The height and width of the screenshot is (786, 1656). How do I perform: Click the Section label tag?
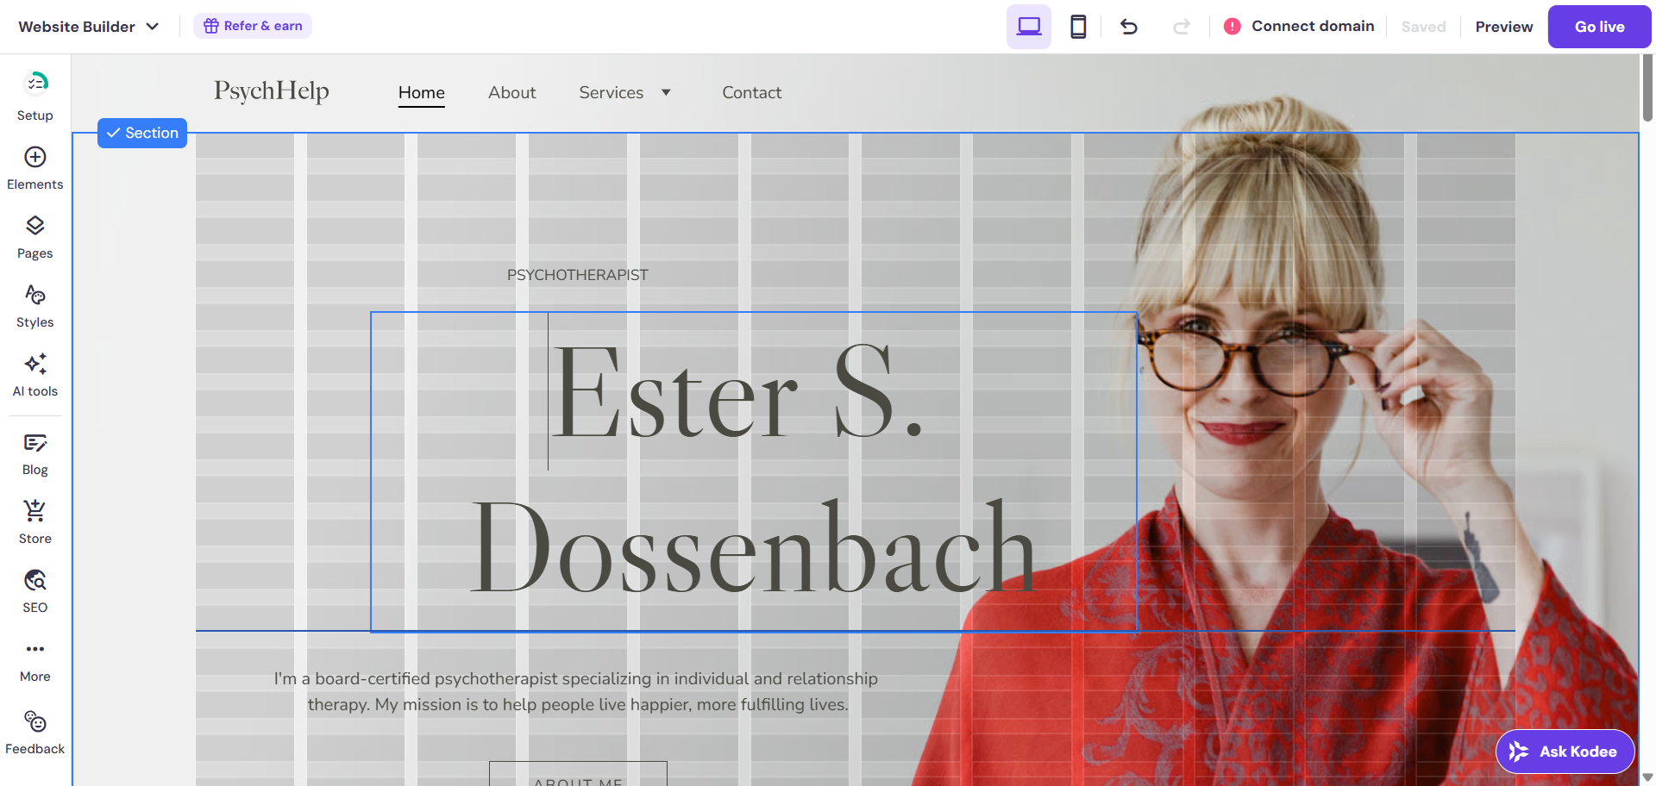tap(142, 133)
